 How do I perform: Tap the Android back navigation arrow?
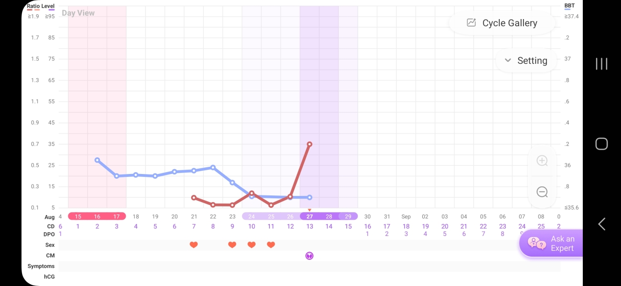pyautogui.click(x=601, y=224)
